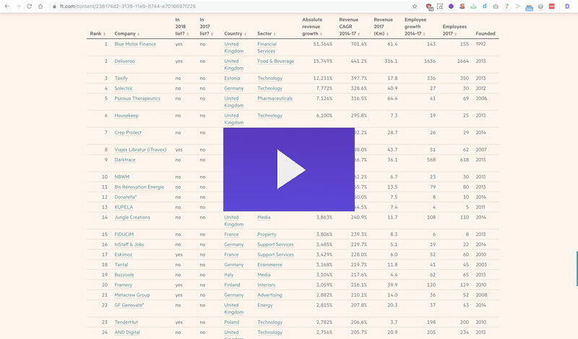
Task: Filter by Food & Beverage sector link
Action: (x=276, y=61)
